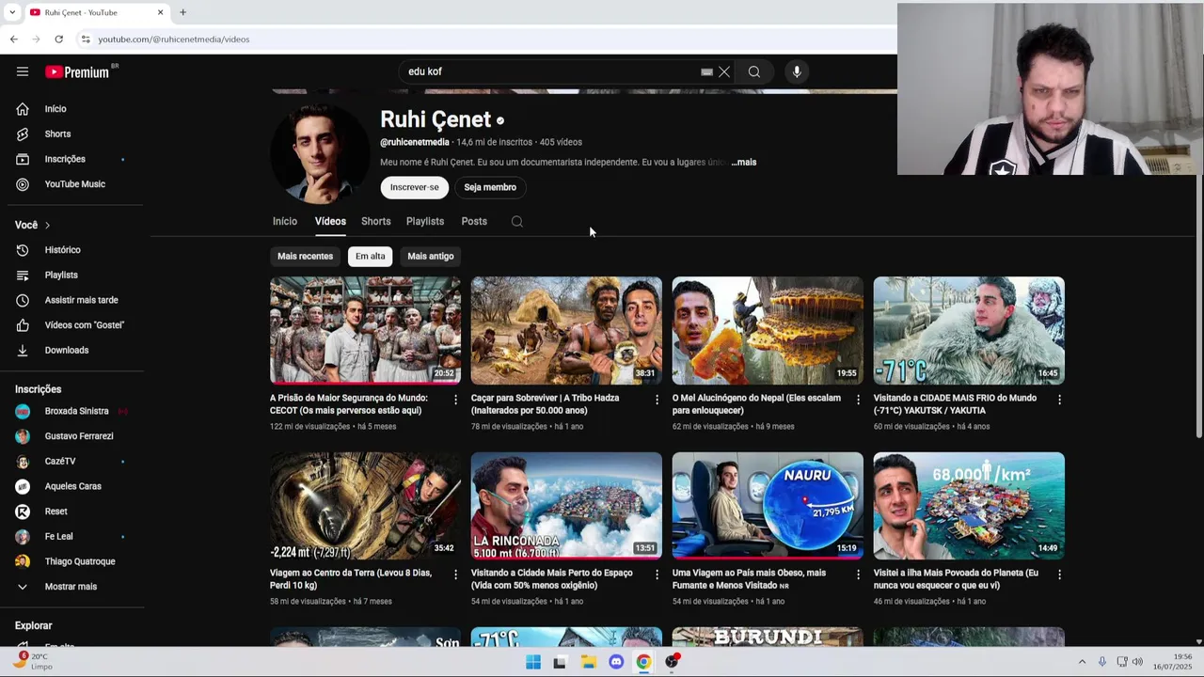
Task: Open options menu for Nauru video
Action: pos(858,575)
